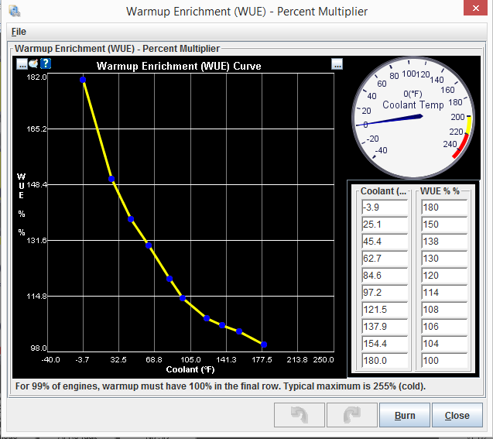Viewport: 493px width, 439px height.
Task: Select the coolant field showing 84.6
Action: (384, 275)
